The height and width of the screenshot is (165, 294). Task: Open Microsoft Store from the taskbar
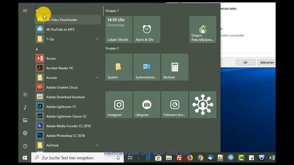point(158,158)
